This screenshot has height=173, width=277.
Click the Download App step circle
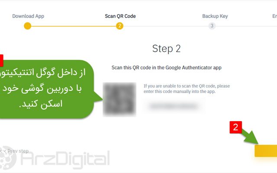pos(28,26)
